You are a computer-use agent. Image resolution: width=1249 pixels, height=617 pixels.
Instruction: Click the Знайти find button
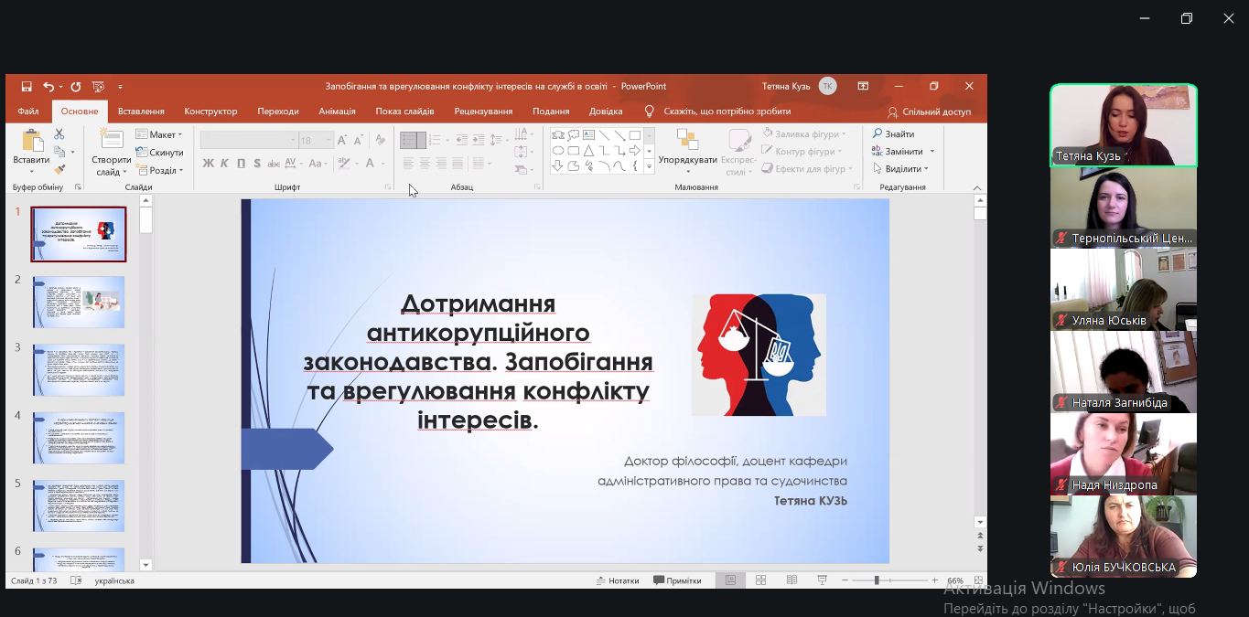point(893,134)
